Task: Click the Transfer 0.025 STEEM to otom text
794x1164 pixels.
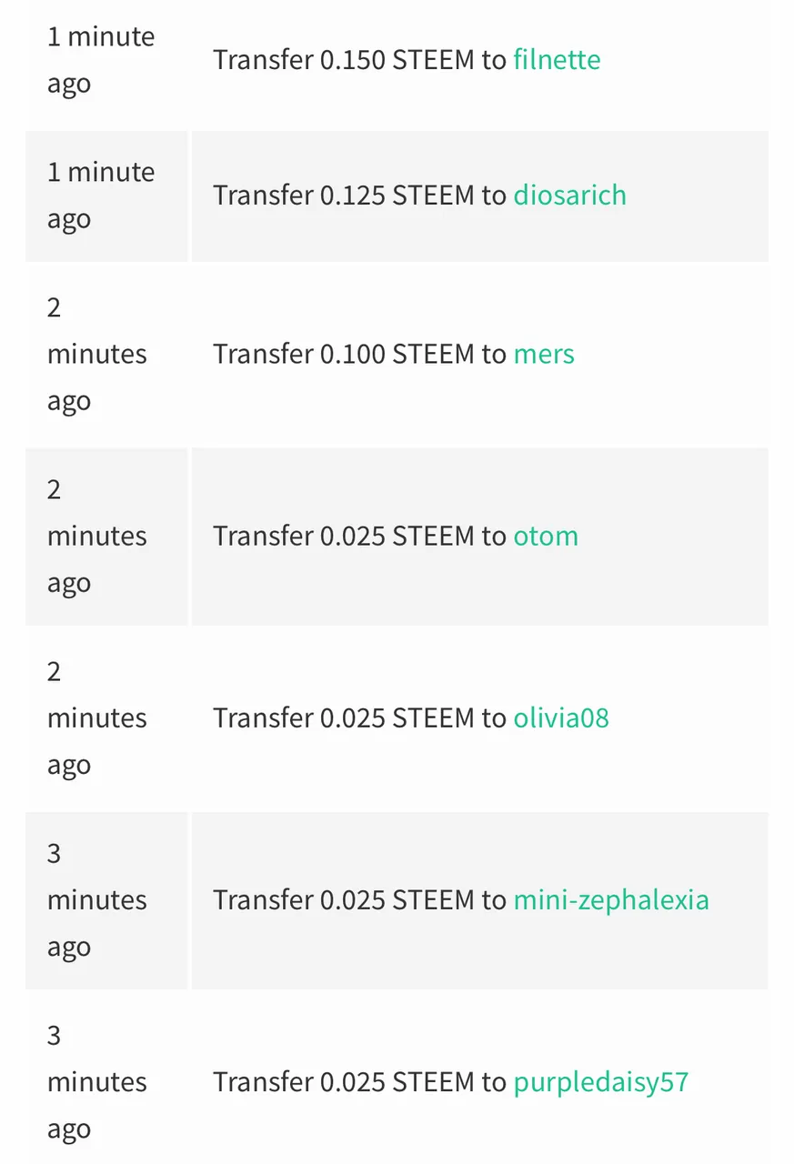Action: tap(396, 536)
